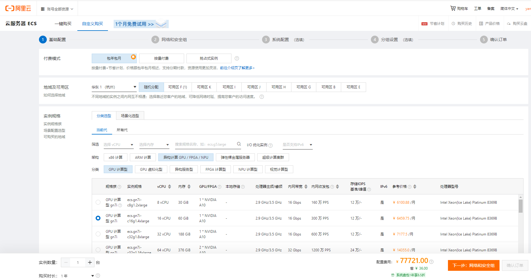Click help icon next to 规格族 header
This screenshot has width=531, height=278.
(x=119, y=187)
